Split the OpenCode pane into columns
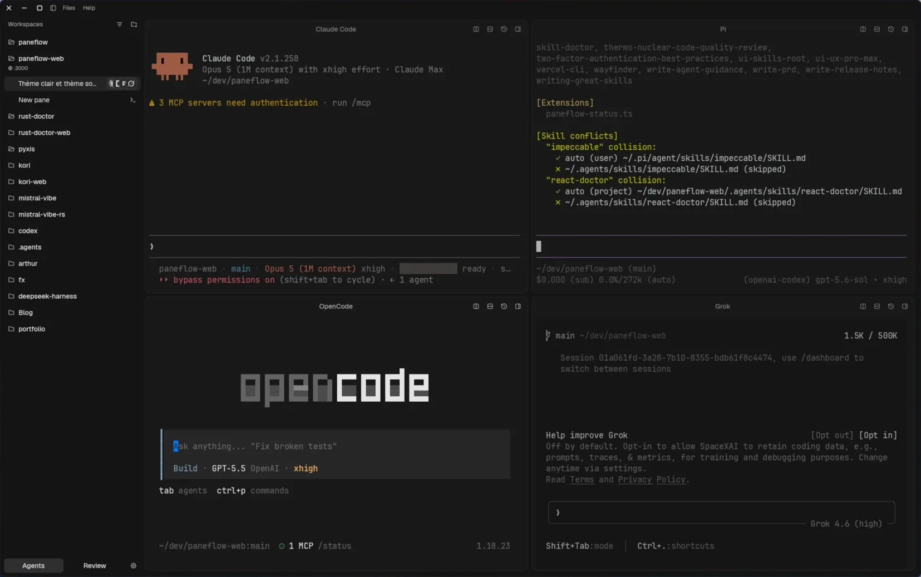This screenshot has width=921, height=577. (x=476, y=307)
